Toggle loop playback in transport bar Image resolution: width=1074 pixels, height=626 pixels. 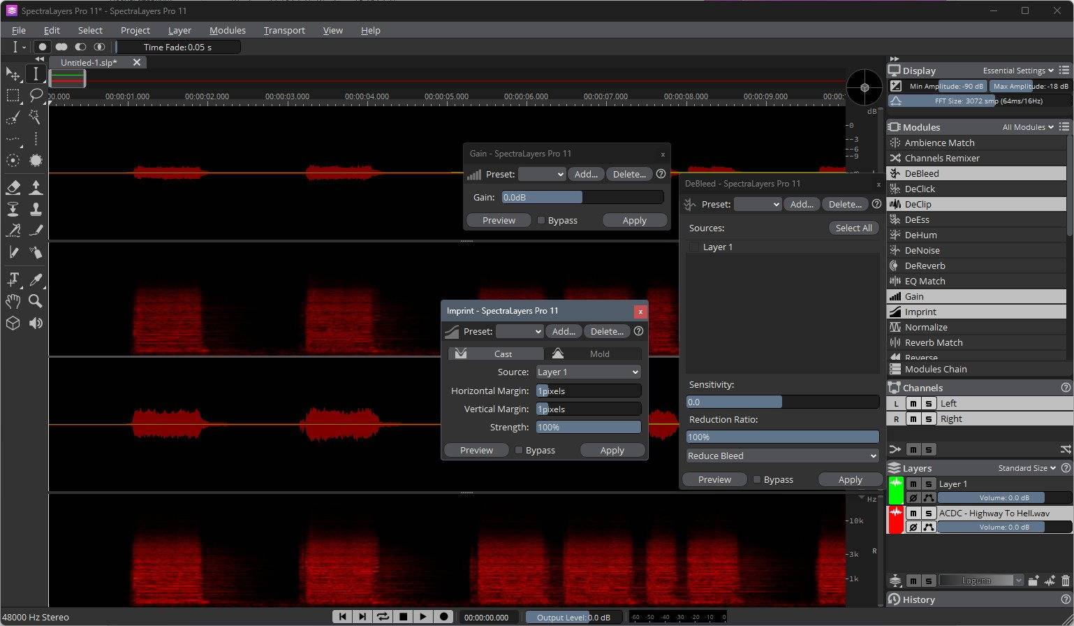[x=383, y=616]
